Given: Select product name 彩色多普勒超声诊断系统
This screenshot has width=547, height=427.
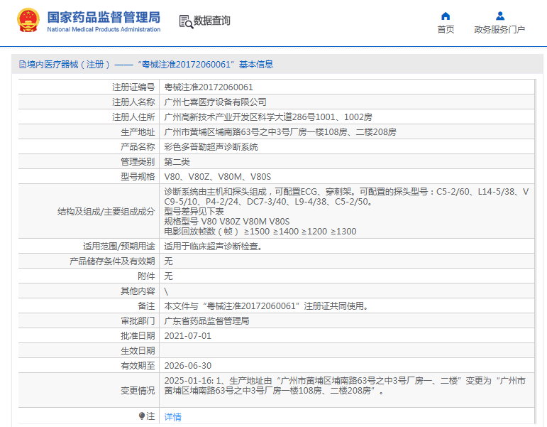Looking at the screenshot, I should point(211,147).
